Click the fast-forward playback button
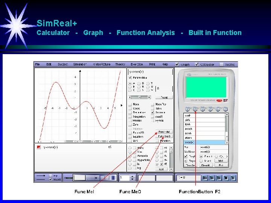 coord(219,178)
